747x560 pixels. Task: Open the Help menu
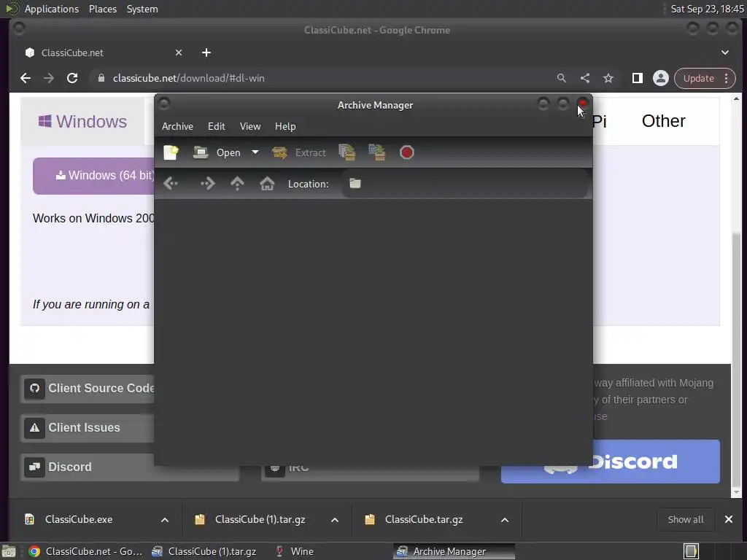pyautogui.click(x=285, y=126)
